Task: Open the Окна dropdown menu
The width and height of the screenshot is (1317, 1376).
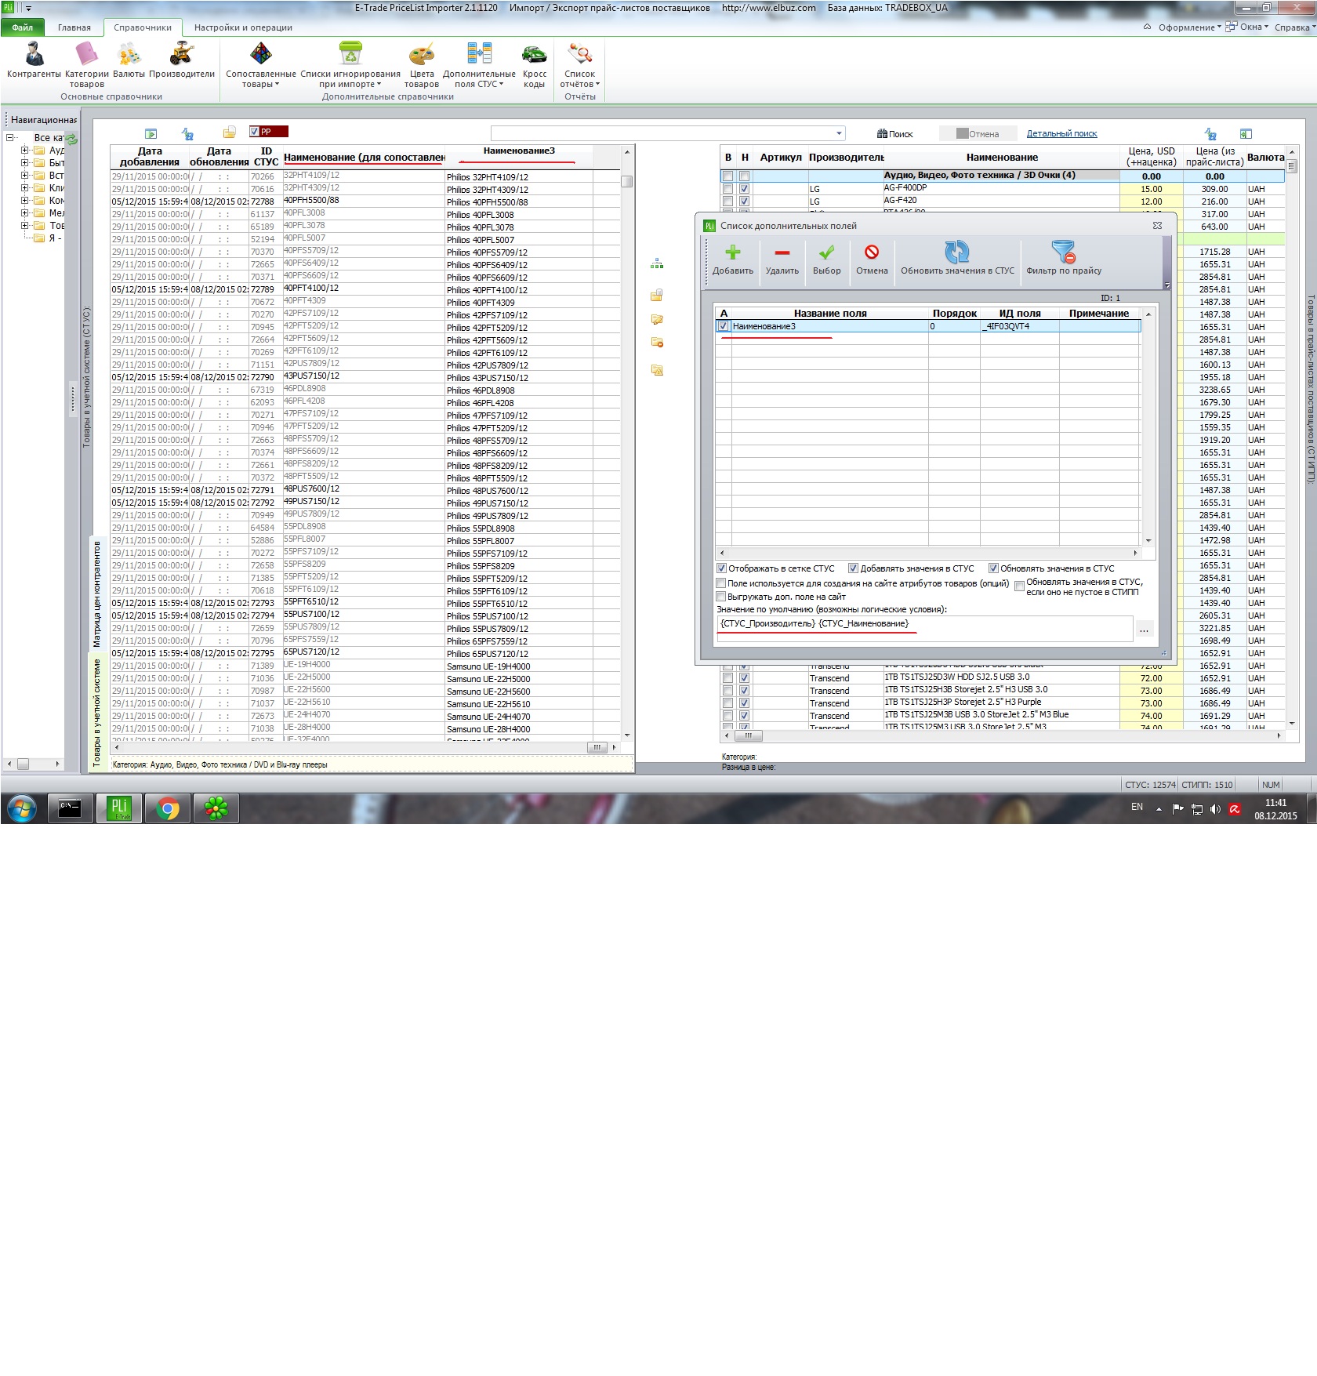Action: pos(1247,27)
